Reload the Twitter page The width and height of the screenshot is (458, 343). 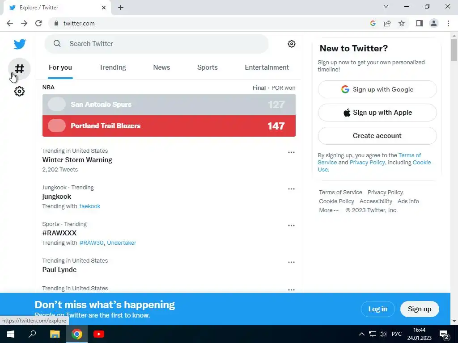tap(38, 23)
